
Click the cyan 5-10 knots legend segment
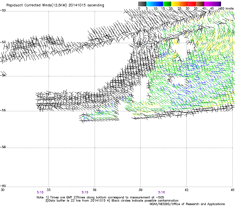tap(151, 4)
